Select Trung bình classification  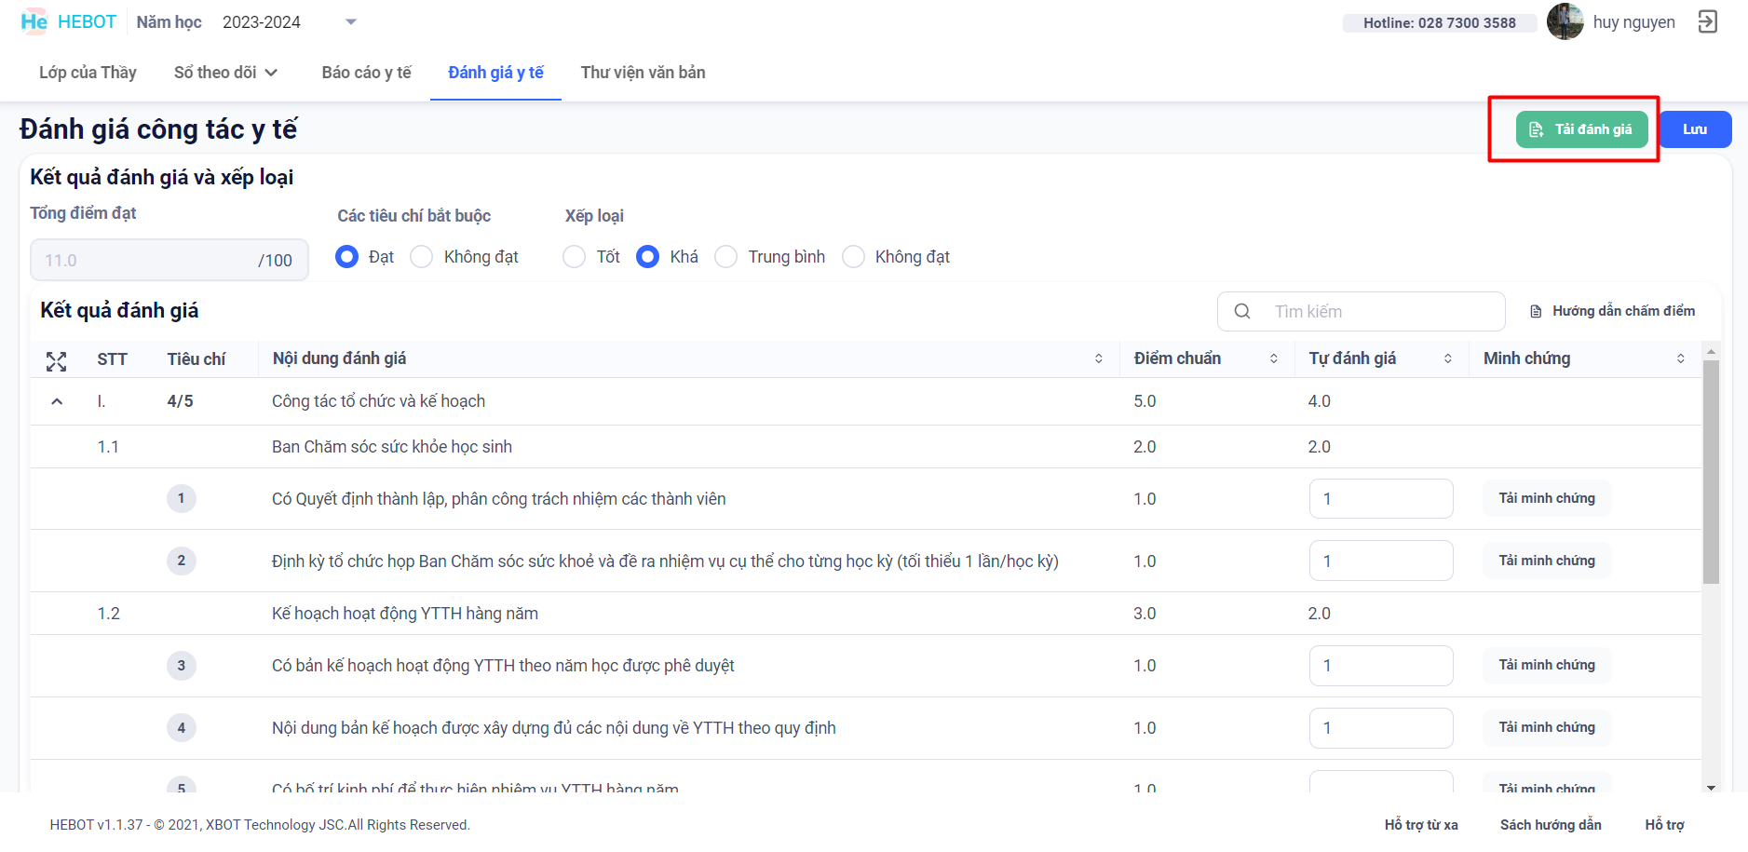click(726, 257)
